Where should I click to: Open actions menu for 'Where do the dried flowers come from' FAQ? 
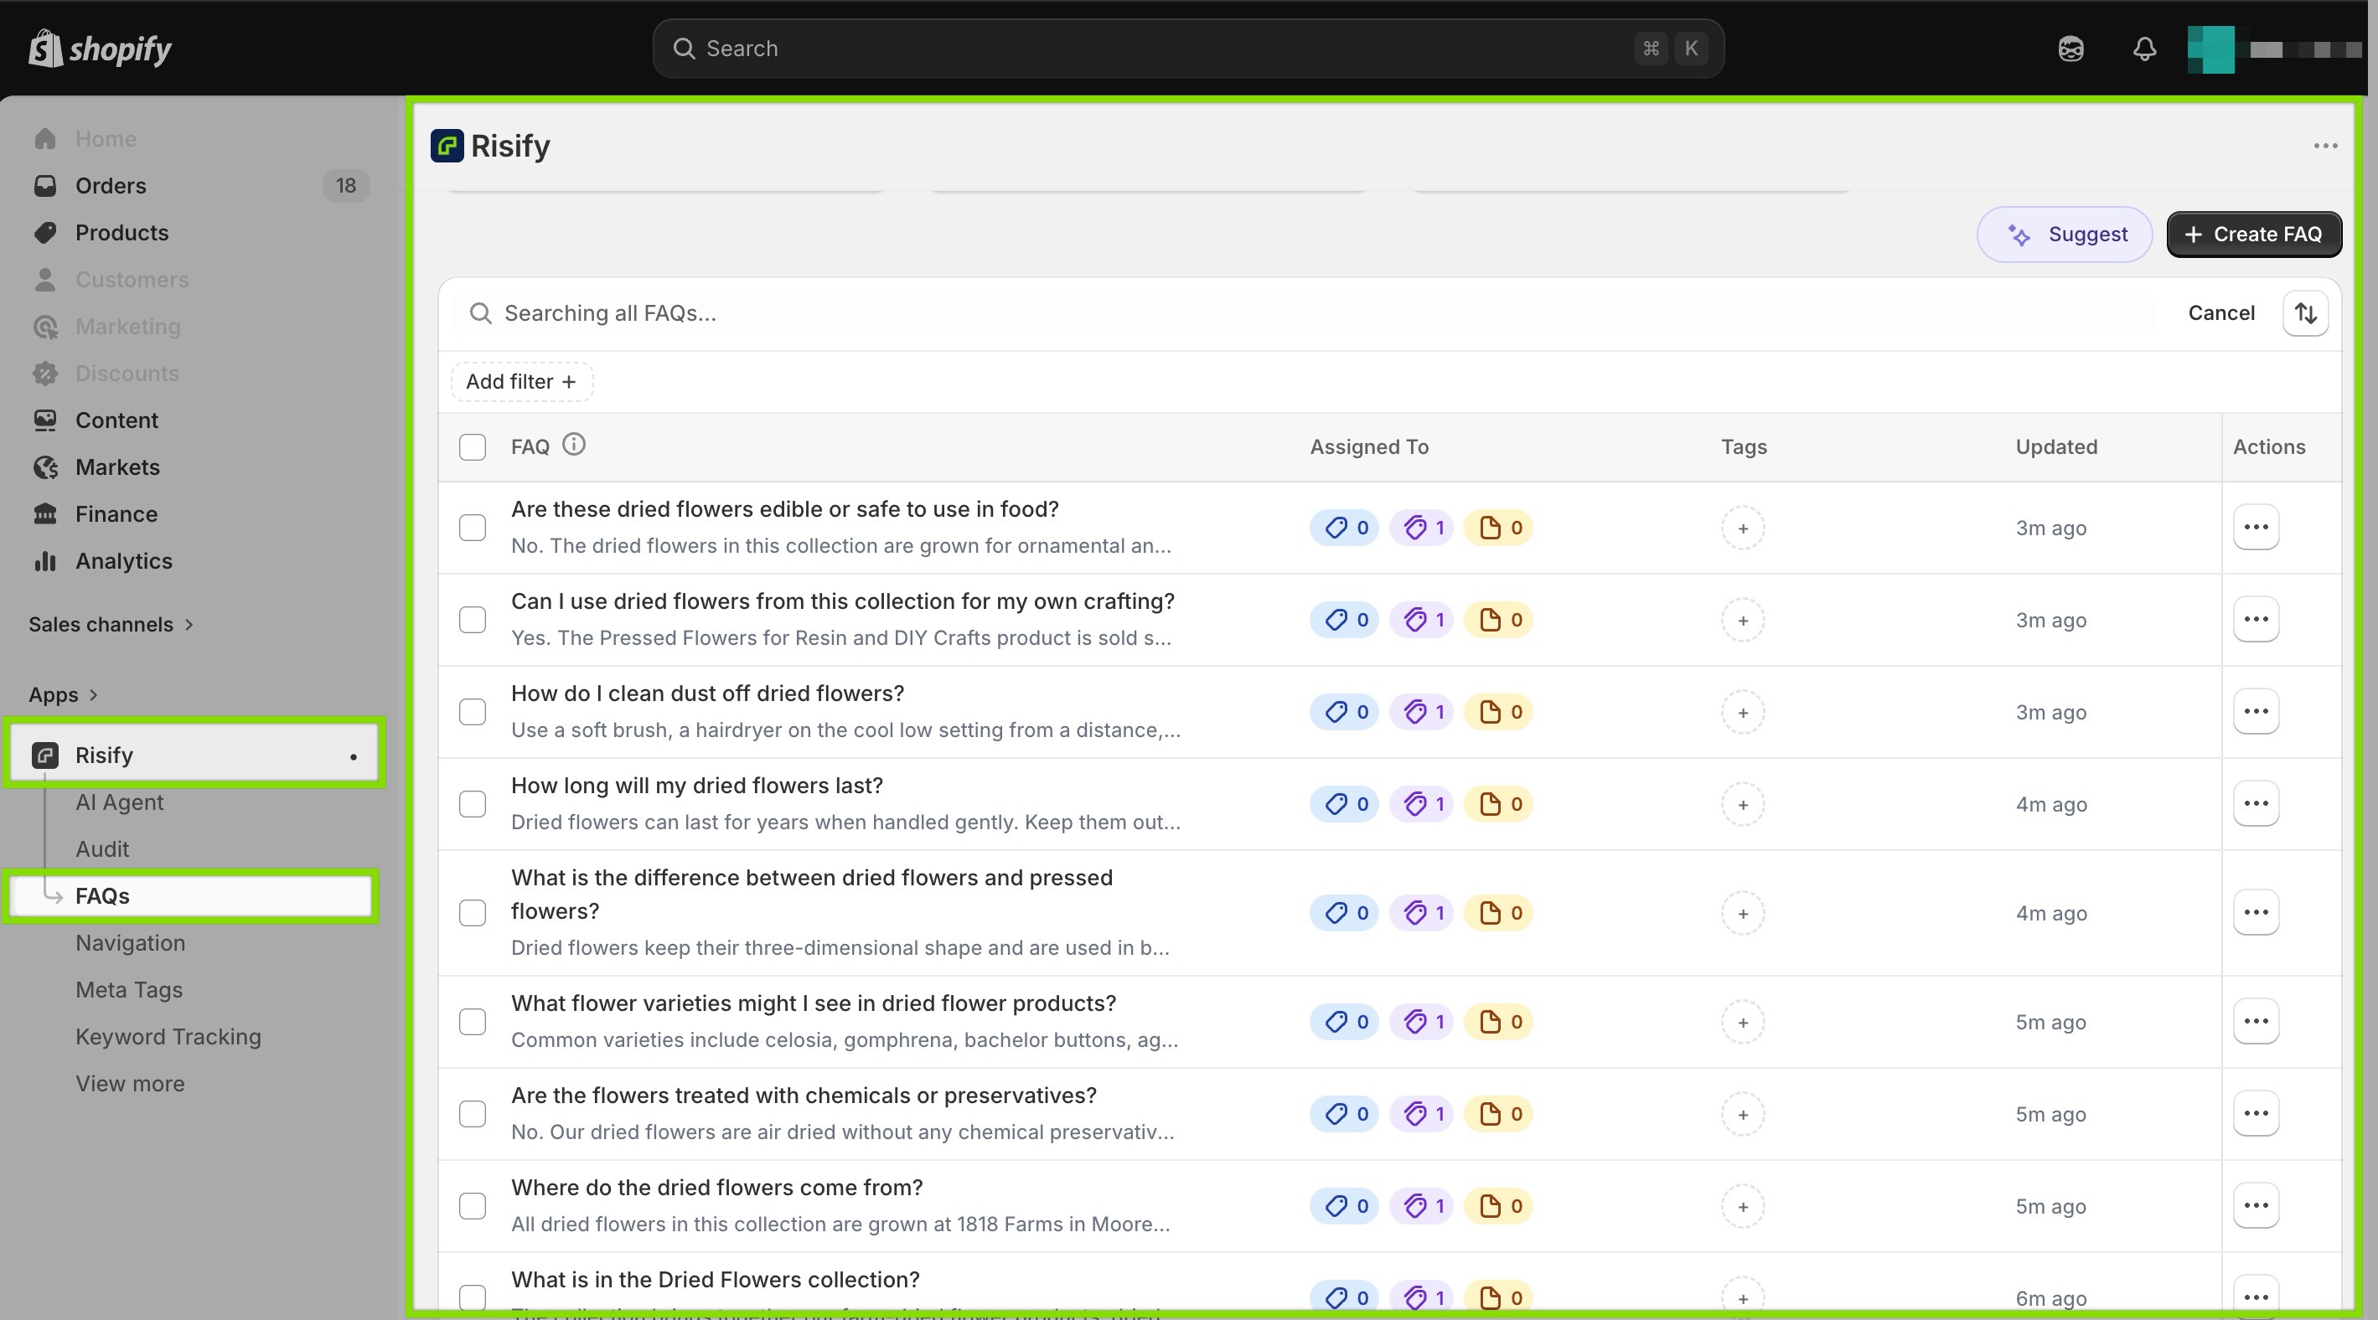(x=2255, y=1205)
